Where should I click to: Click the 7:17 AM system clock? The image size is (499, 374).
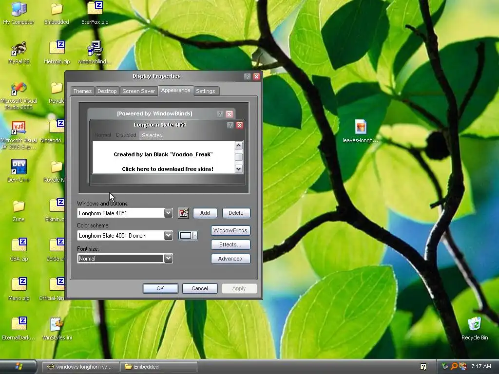click(x=481, y=366)
